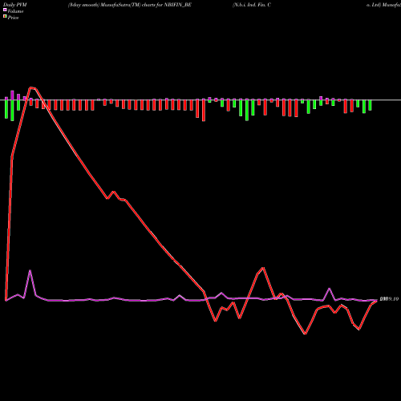401x401 pixels.
Task: Click the highest peak of the red price line
Action: click(x=31, y=87)
